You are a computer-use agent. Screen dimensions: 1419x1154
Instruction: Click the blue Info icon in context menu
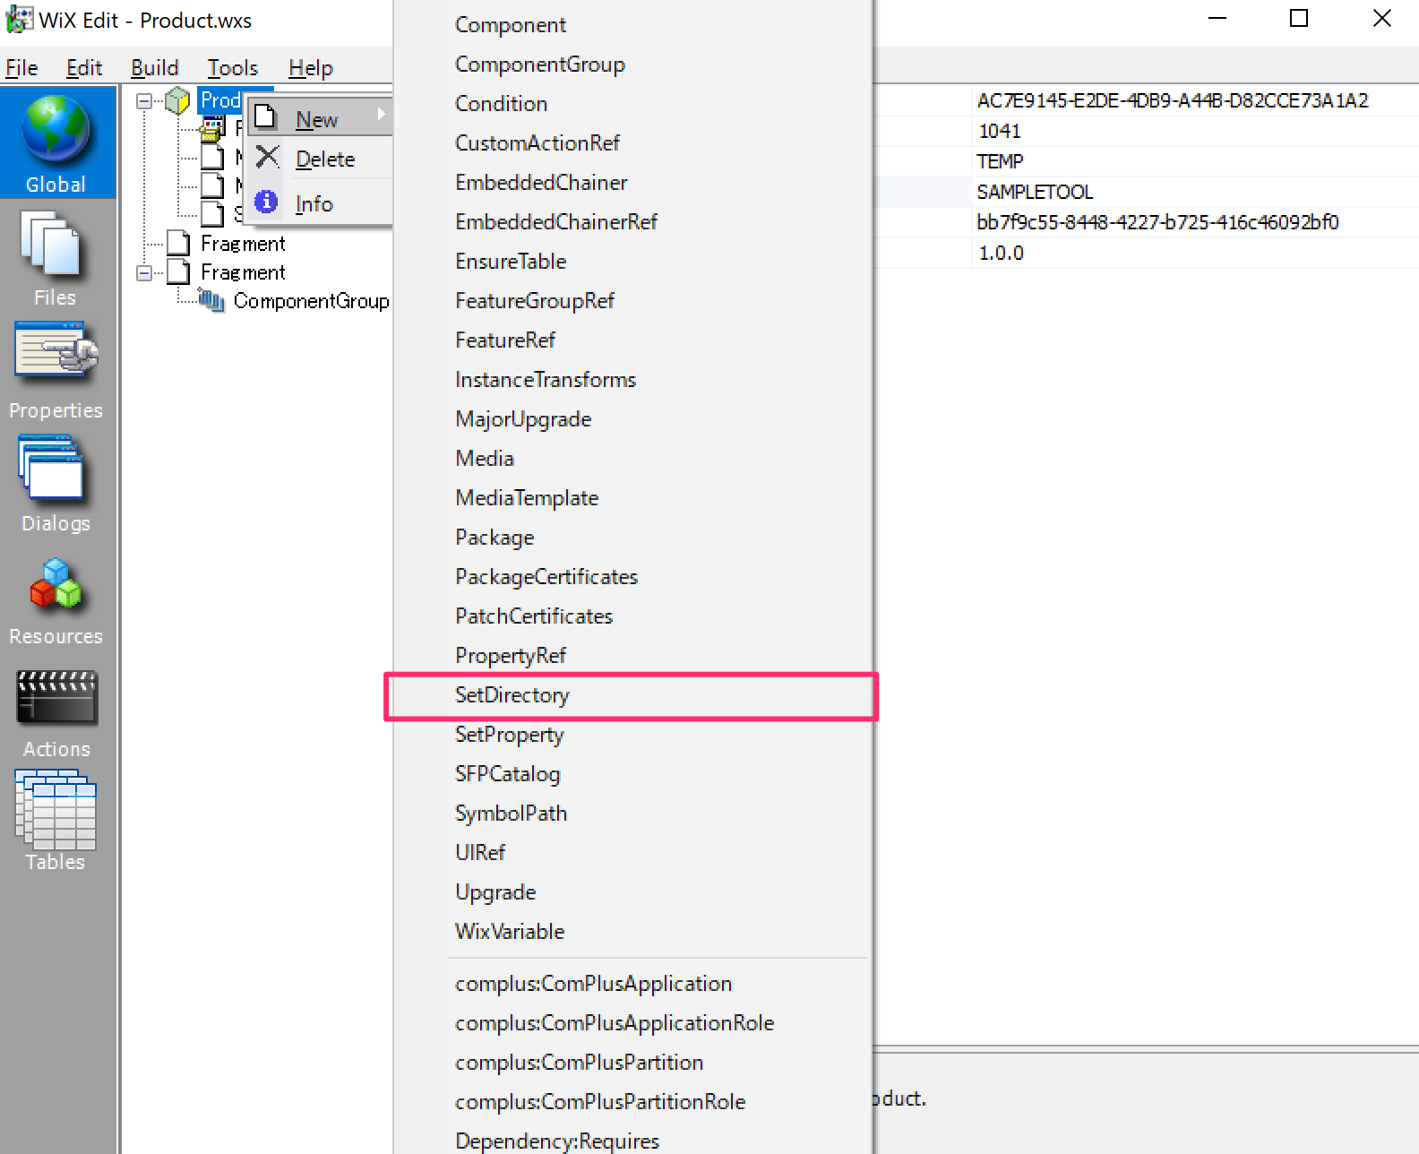point(266,202)
